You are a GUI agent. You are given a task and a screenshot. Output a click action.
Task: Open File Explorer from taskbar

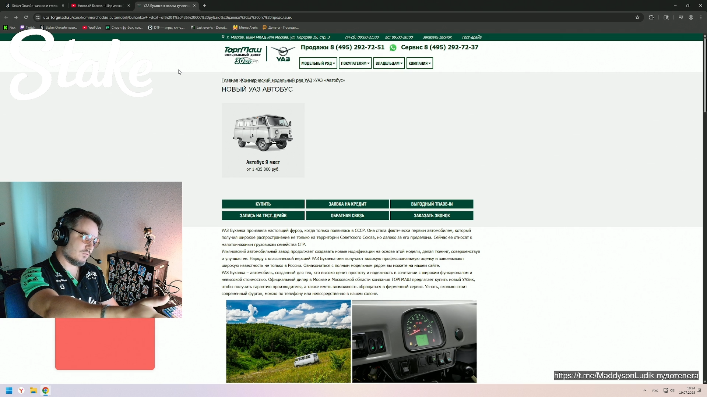point(34,390)
